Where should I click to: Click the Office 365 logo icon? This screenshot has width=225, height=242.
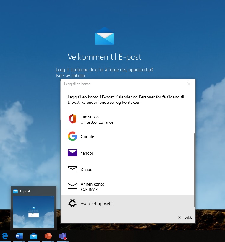click(72, 119)
